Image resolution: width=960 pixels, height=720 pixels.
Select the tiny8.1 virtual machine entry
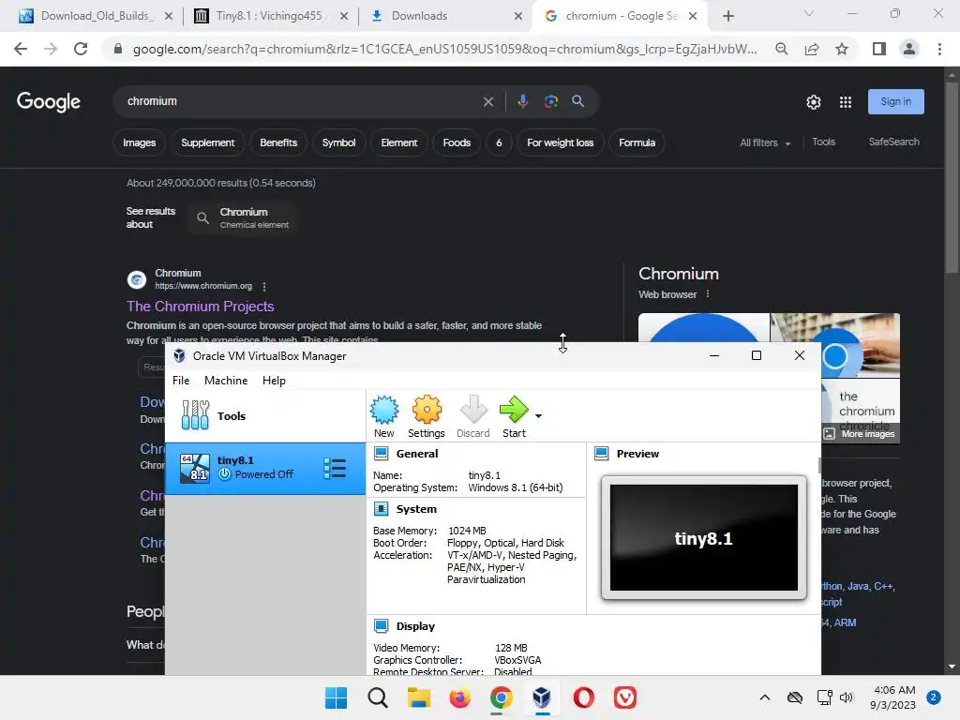pyautogui.click(x=265, y=469)
